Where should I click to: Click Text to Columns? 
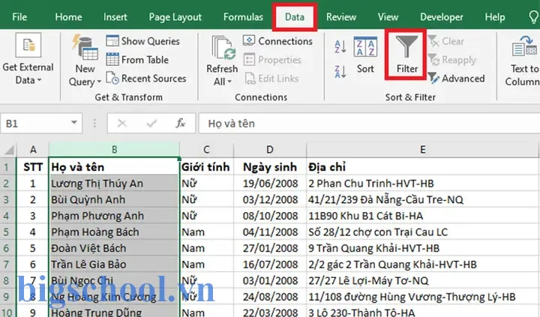pyautogui.click(x=524, y=61)
